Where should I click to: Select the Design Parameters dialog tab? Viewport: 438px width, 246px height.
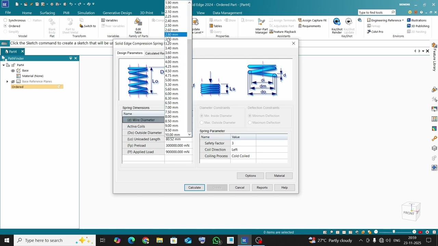click(130, 53)
